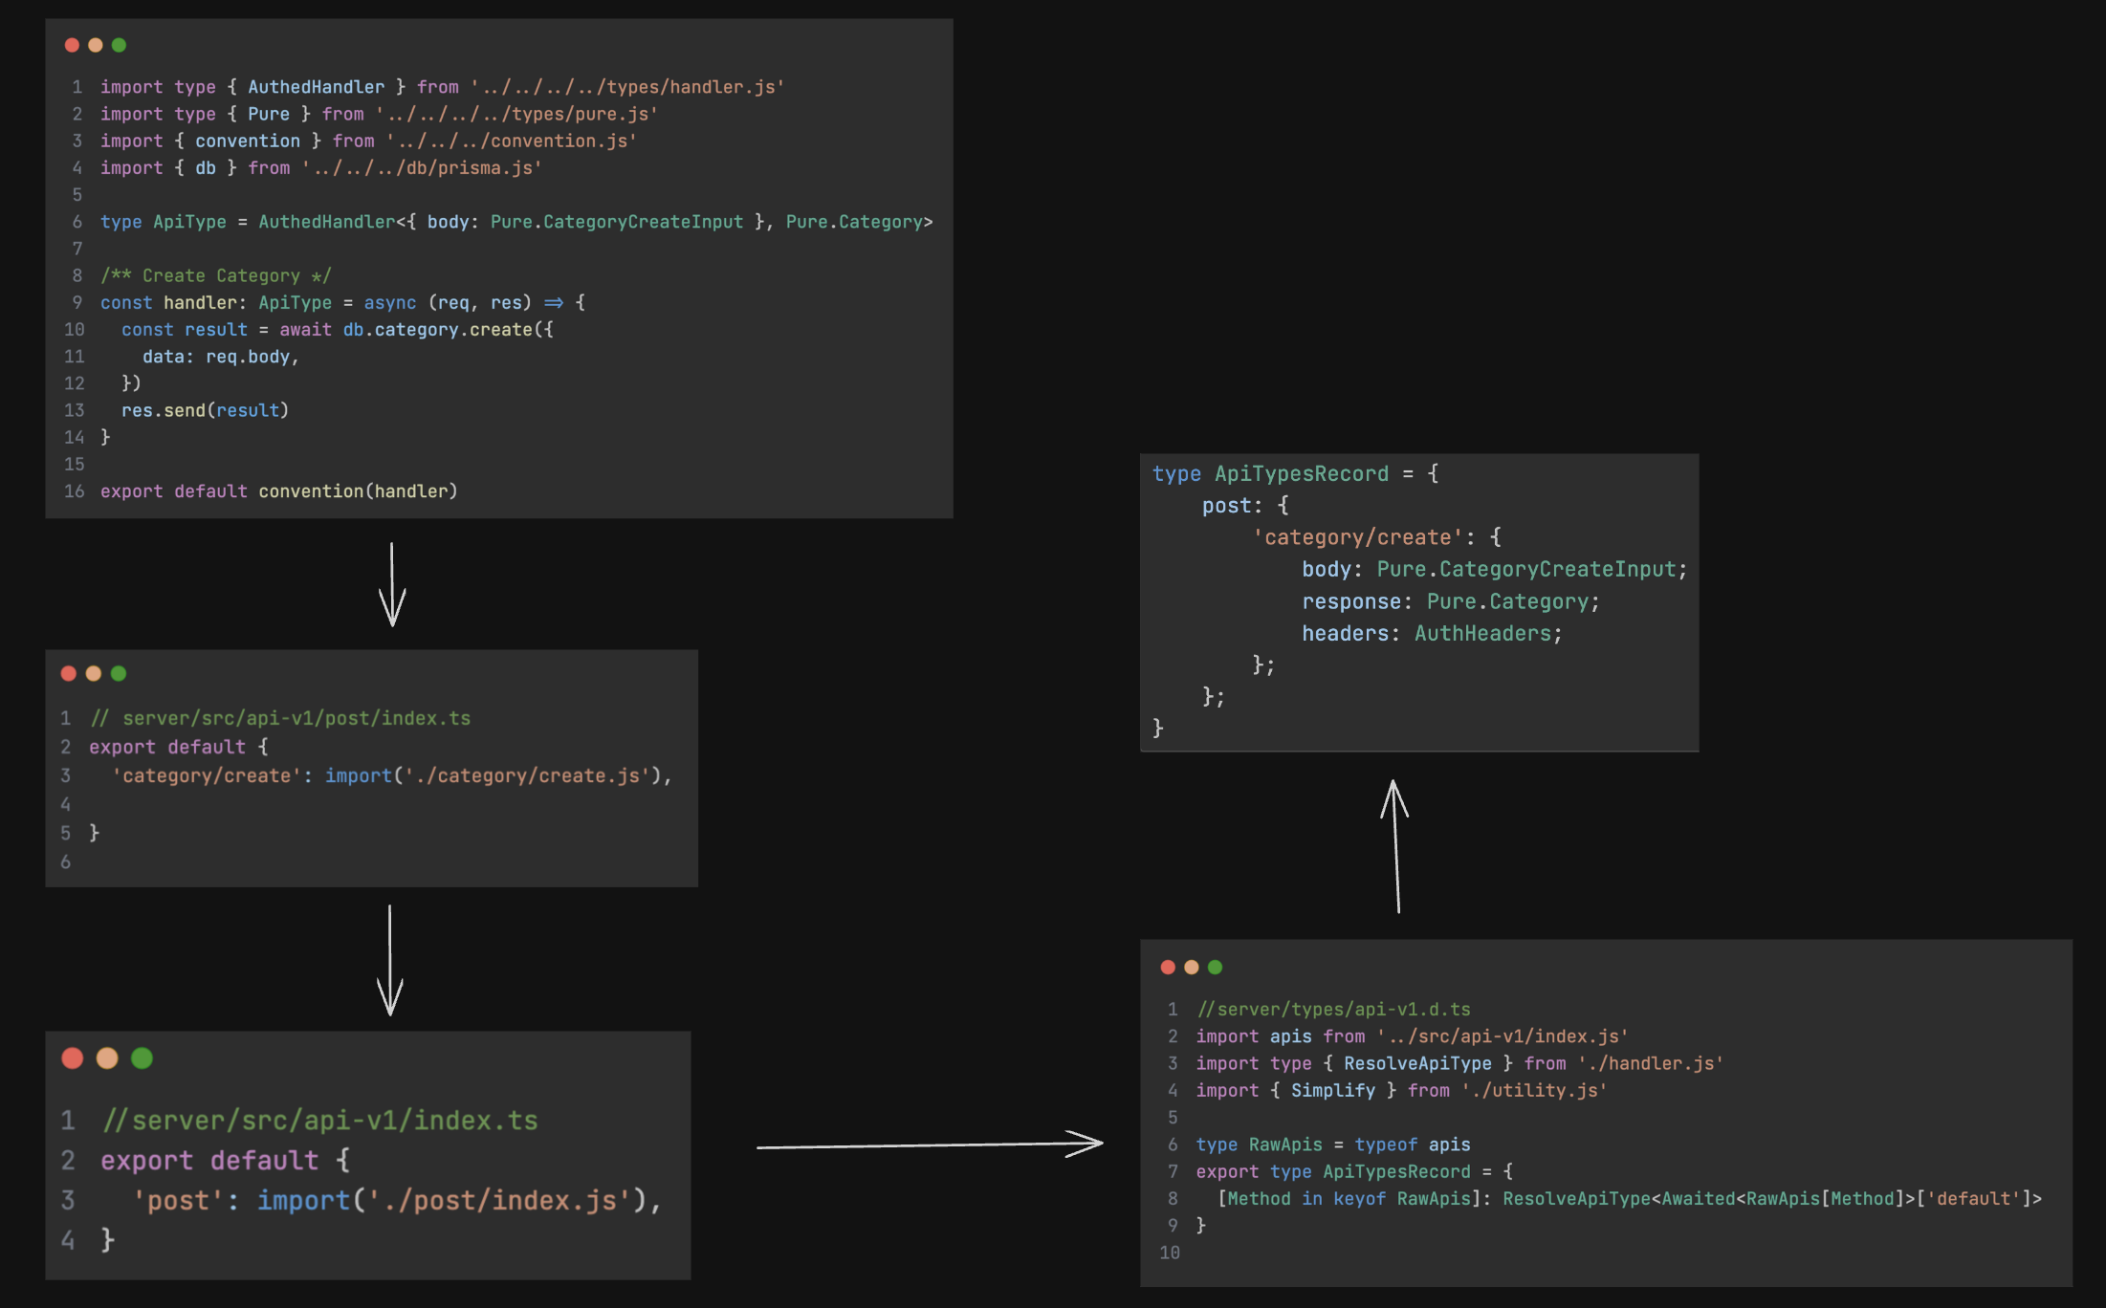Click 'export default convention(handler)' line
Viewport: 2106px width, 1308px height.
coord(278,490)
